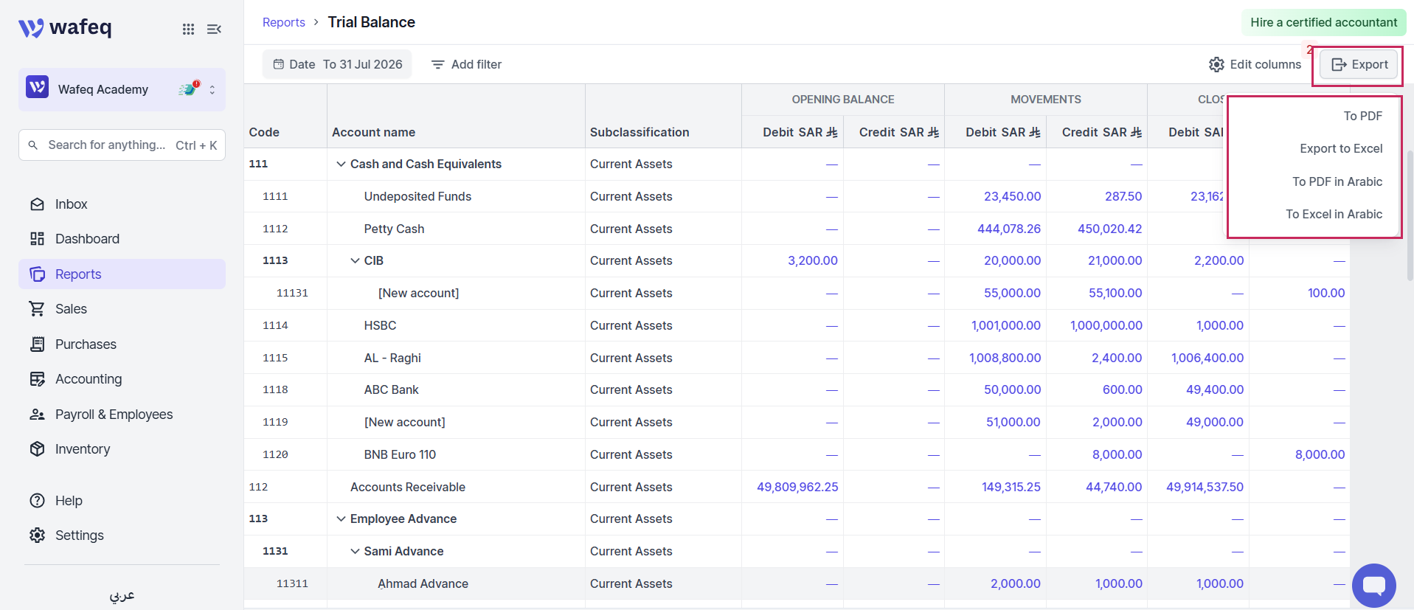1414x610 pixels.
Task: Open the apps grid icon
Action: coord(188,29)
